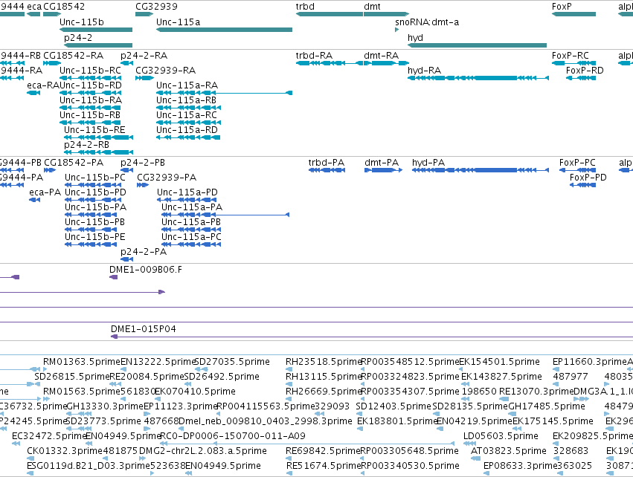Click the hyd-PA protein glyph
Image resolution: width=633 pixels, height=477 pixels.
click(x=481, y=170)
